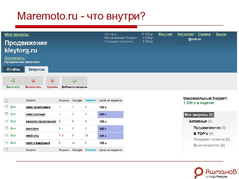Image resolution: width=239 pixels, height=179 pixels.
Task: Toggle the select-all checkbox in table header
Action: click(x=6, y=100)
